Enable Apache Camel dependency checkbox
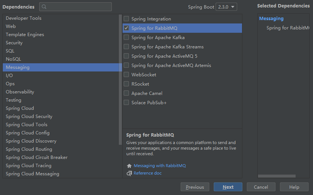This screenshot has height=195, width=313. point(126,93)
